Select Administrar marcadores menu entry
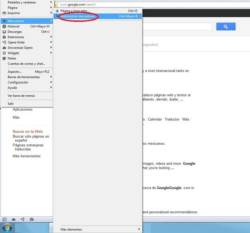The image size is (250, 233). pyautogui.click(x=78, y=16)
